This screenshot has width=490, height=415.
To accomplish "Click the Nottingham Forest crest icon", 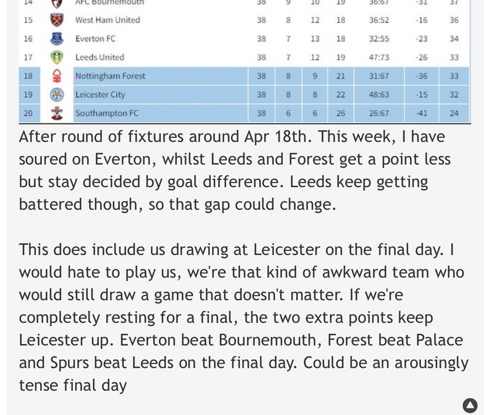I will tap(57, 76).
